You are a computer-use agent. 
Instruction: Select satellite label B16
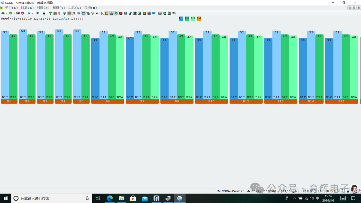tap(341, 101)
